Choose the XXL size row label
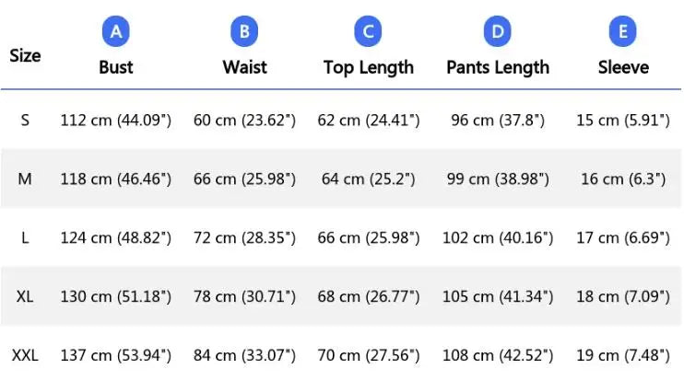 click(25, 355)
